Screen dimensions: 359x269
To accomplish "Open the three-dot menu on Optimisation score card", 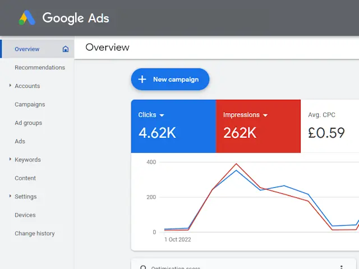I will [x=341, y=267].
